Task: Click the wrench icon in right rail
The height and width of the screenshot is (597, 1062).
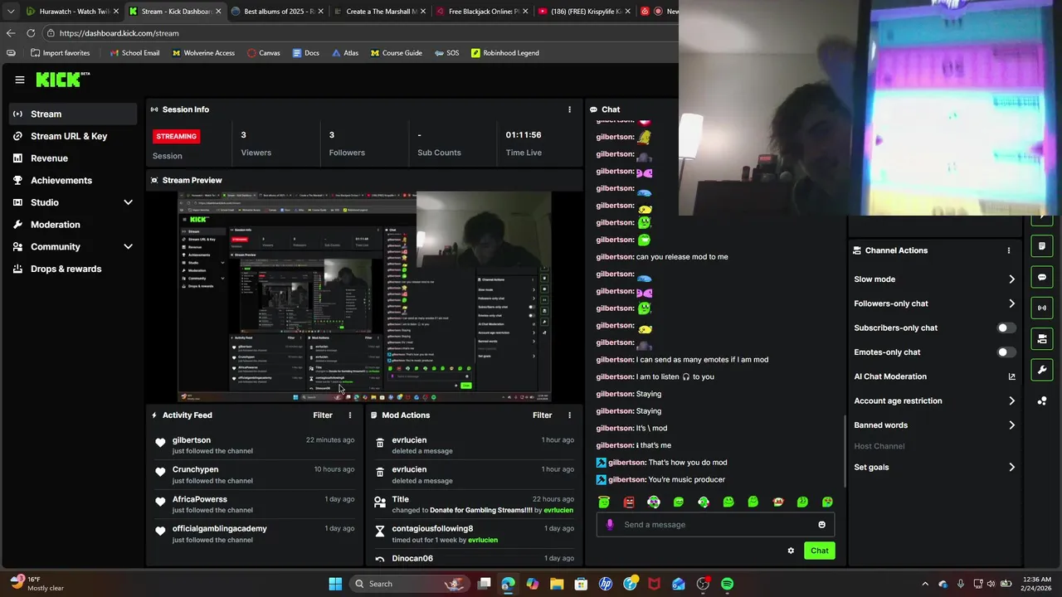Action: pyautogui.click(x=1042, y=370)
